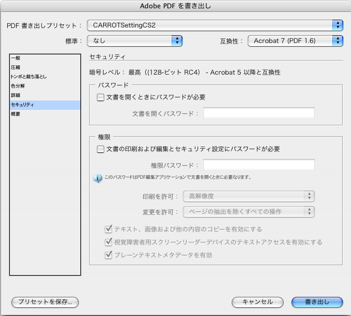Select 詳細 in the category list
The width and height of the screenshot is (351, 316).
[x=45, y=95]
